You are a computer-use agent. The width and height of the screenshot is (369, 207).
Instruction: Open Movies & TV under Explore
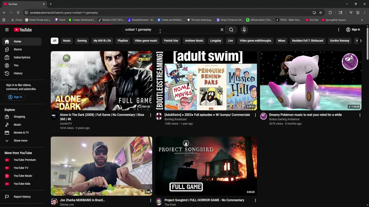tap(22, 133)
